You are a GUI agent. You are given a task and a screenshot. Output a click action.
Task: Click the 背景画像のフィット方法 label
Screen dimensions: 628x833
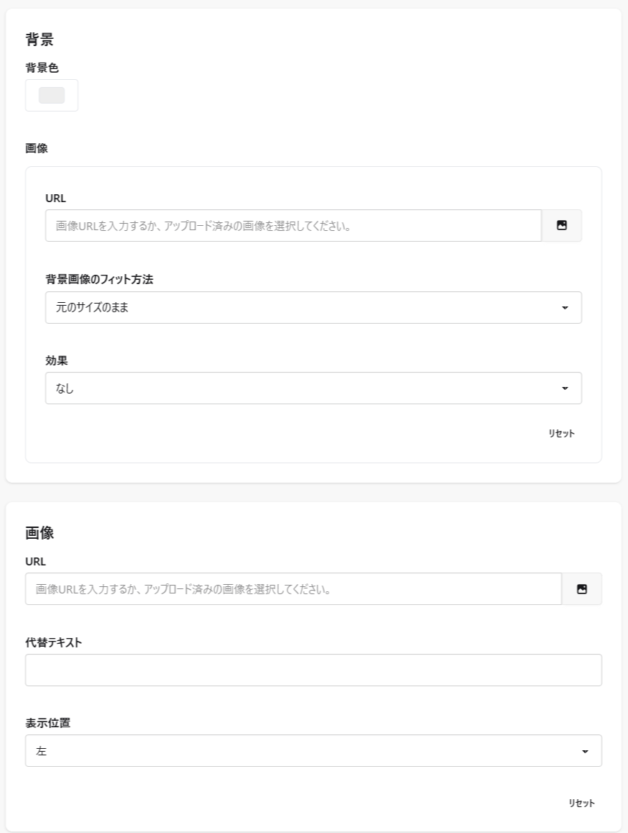pyautogui.click(x=99, y=280)
